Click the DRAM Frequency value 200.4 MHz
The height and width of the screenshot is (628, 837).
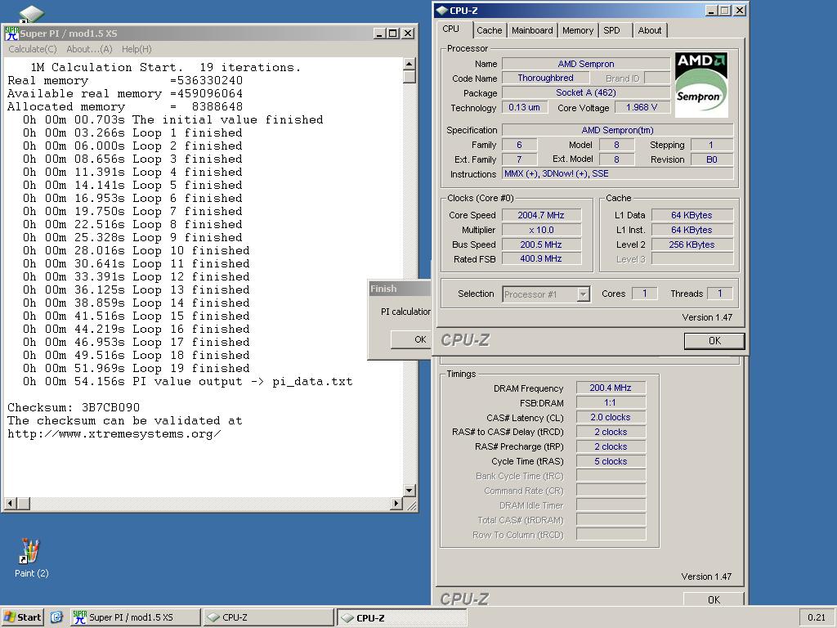(x=611, y=388)
